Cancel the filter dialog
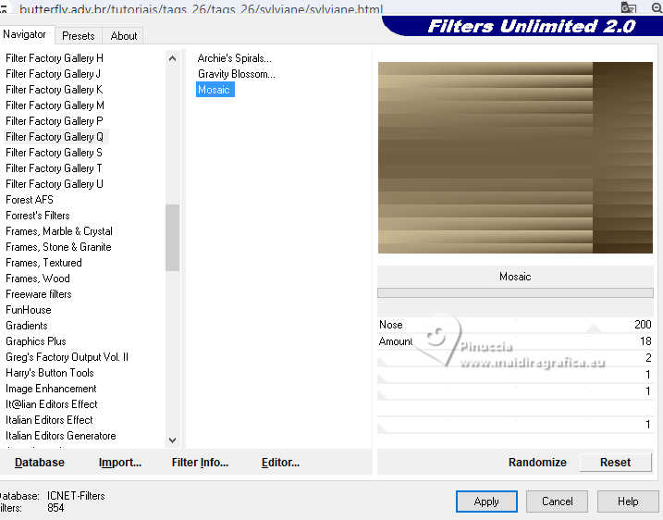Image resolution: width=663 pixels, height=520 pixels. pyautogui.click(x=558, y=501)
